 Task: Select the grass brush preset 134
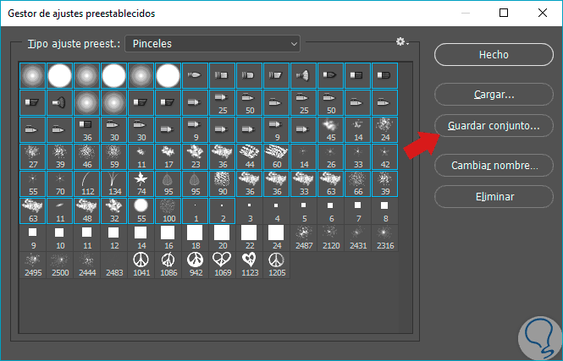coord(114,183)
